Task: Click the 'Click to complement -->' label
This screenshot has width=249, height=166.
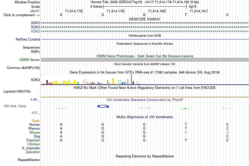Action: pos(21,15)
